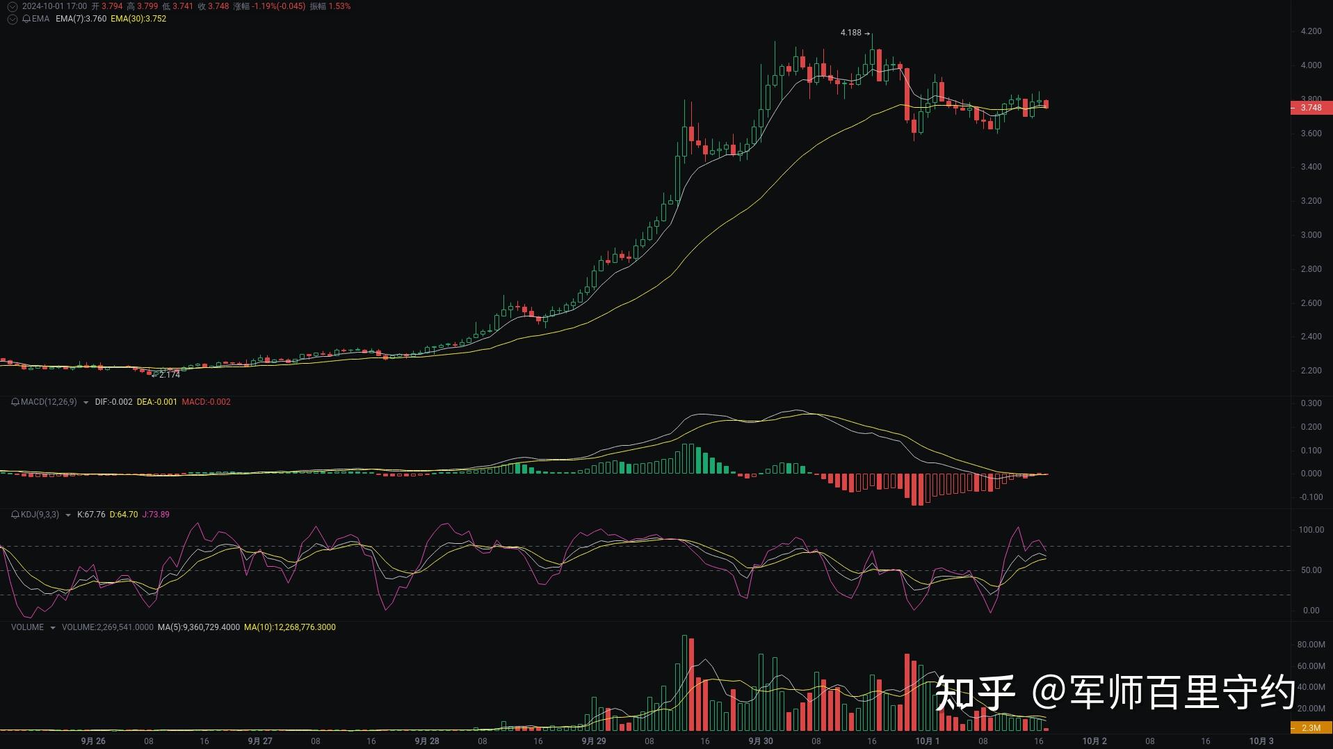Click the amplitude value 1.53%
The width and height of the screenshot is (1333, 749).
339,6
